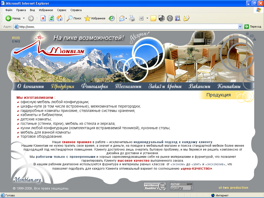Click the yellow folder toolbar icon
This screenshot has width=264, height=198.
point(186,18)
